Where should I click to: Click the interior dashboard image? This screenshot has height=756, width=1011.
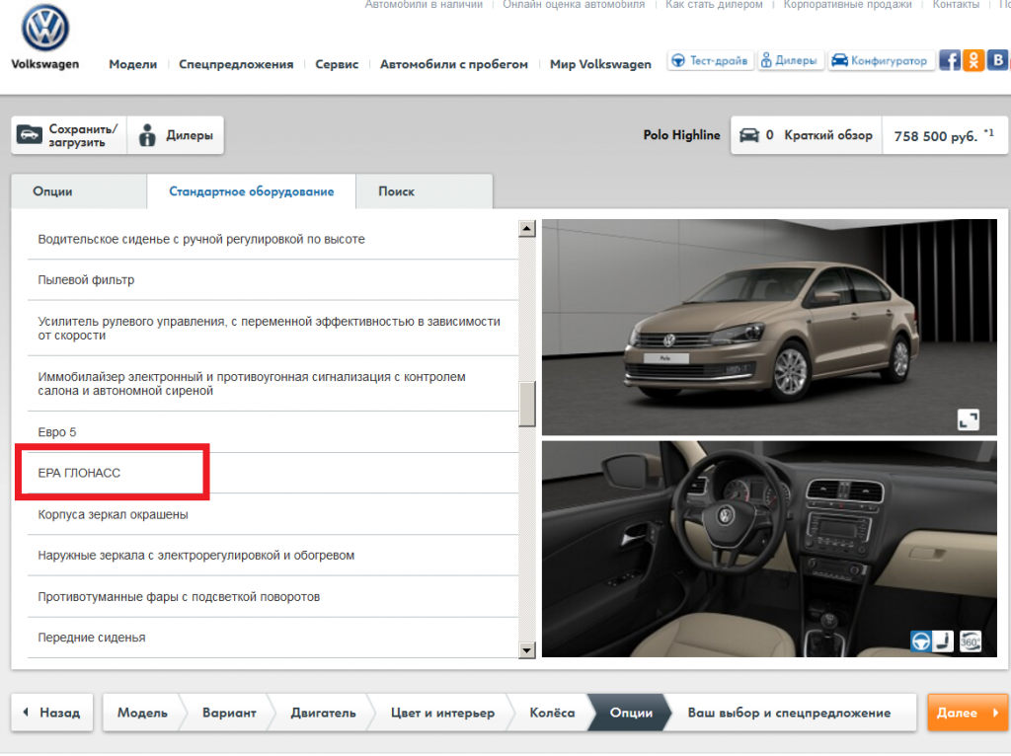(769, 549)
